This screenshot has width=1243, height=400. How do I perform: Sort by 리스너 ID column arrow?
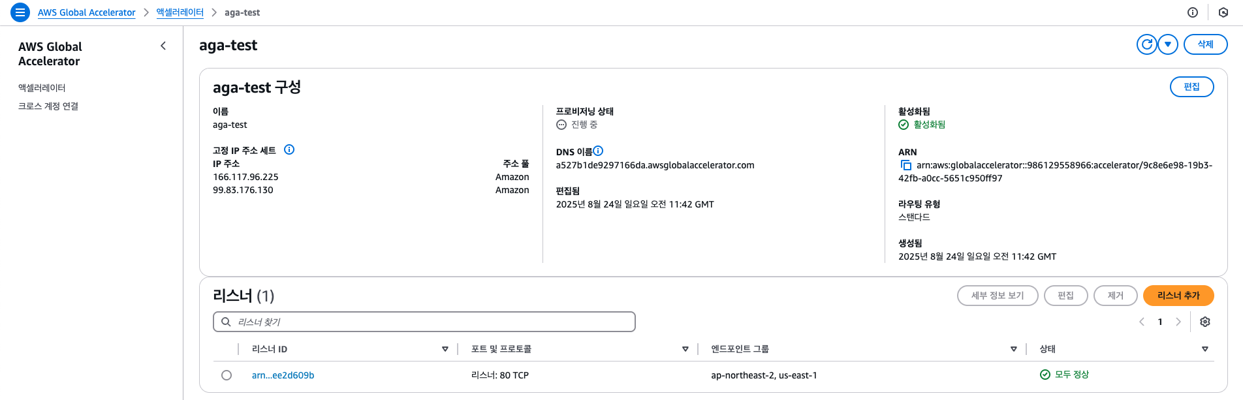pyautogui.click(x=445, y=349)
